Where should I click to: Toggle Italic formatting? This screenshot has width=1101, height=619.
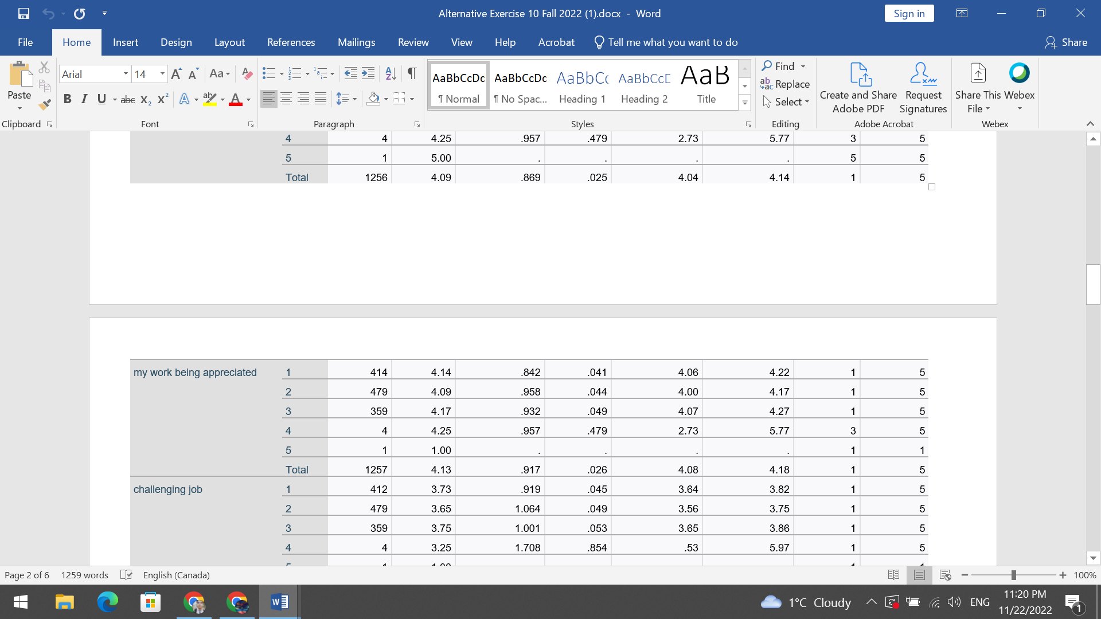tap(84, 99)
